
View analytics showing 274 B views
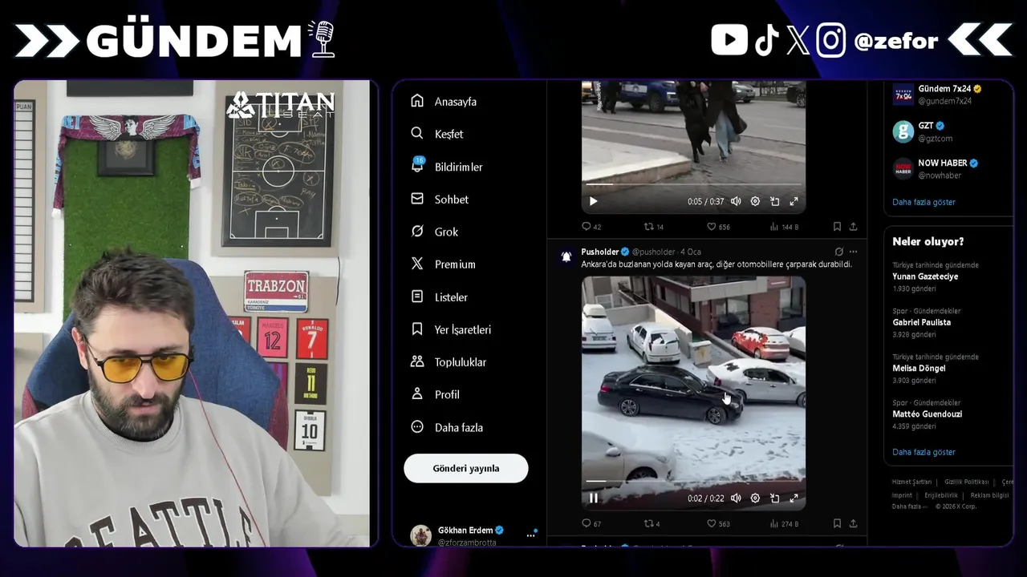point(784,523)
